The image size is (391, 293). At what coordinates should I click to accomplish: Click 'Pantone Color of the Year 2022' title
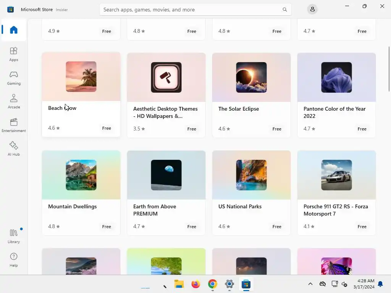click(x=334, y=113)
